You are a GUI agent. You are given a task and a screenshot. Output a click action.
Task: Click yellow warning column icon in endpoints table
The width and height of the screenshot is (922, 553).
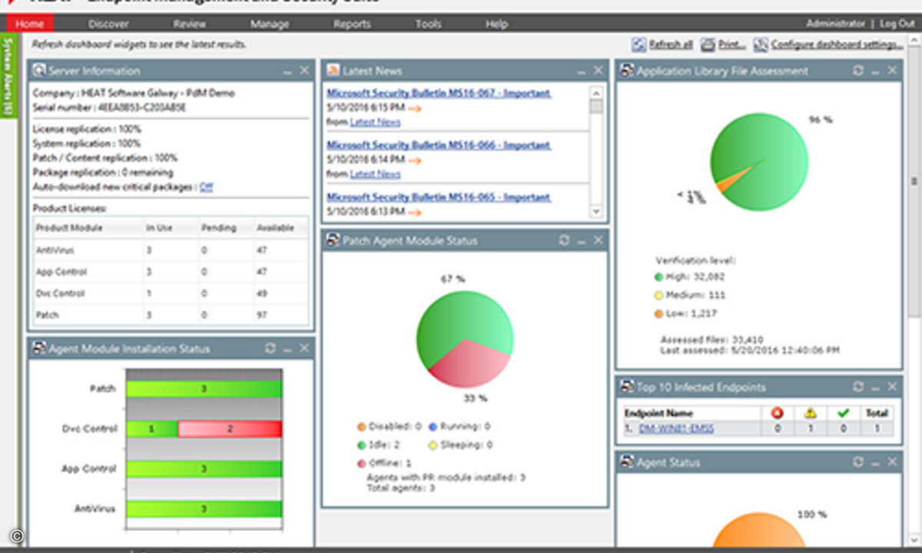(x=810, y=413)
